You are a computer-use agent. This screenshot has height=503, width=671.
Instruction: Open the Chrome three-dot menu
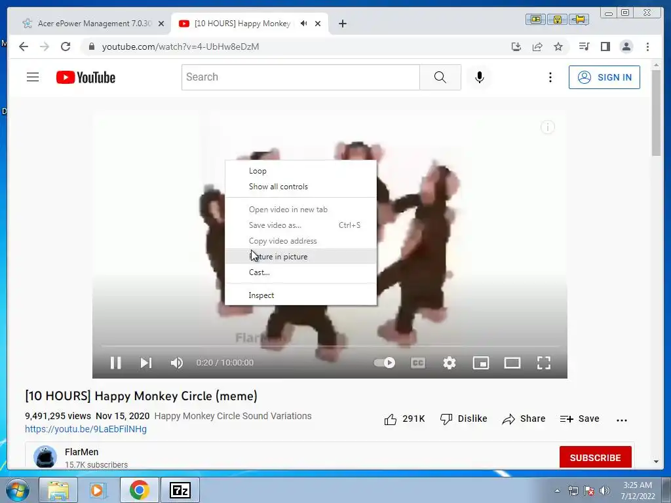[x=647, y=47]
